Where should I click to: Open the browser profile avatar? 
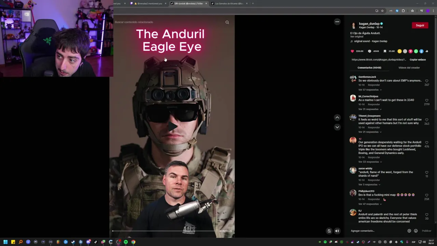(x=428, y=11)
